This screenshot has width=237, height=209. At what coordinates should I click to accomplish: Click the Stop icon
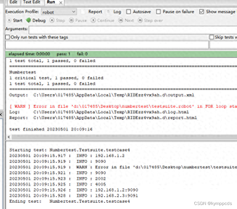click(52, 20)
